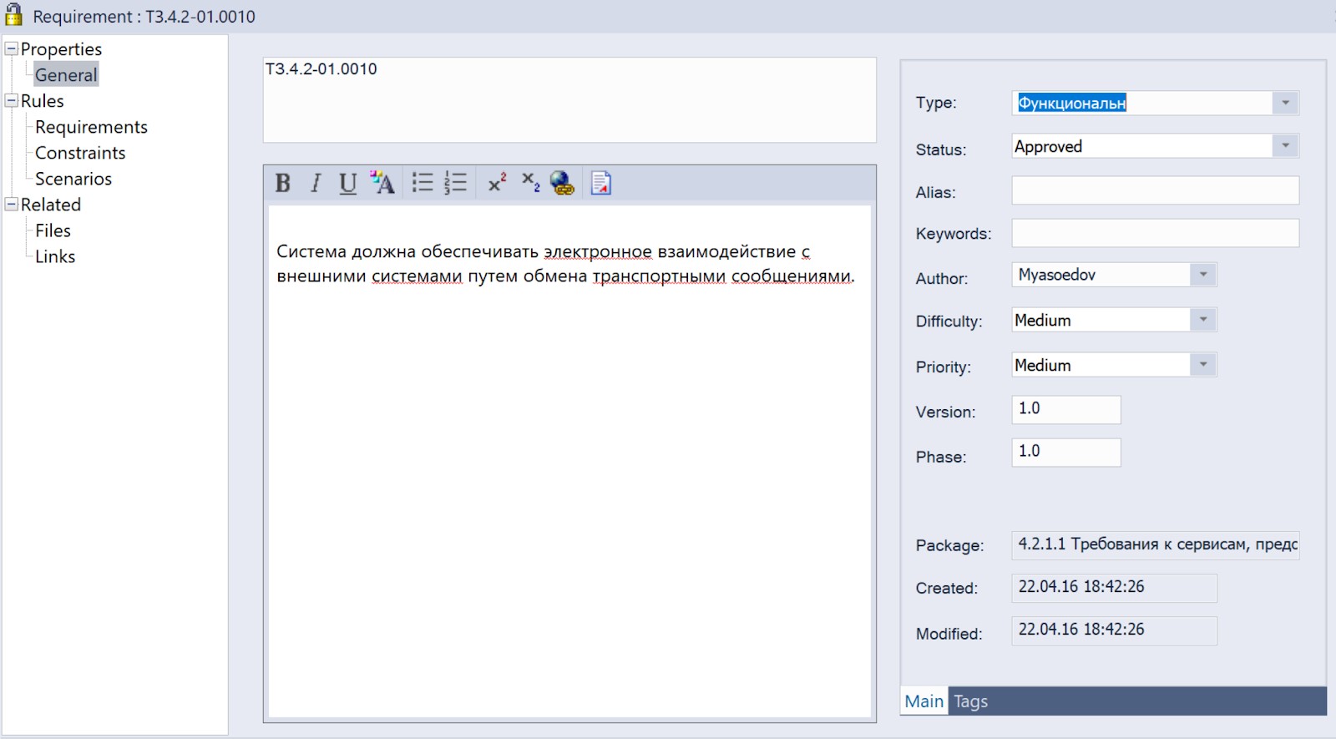This screenshot has width=1336, height=739.
Task: Click the padlock icon in title bar
Action: coord(13,14)
